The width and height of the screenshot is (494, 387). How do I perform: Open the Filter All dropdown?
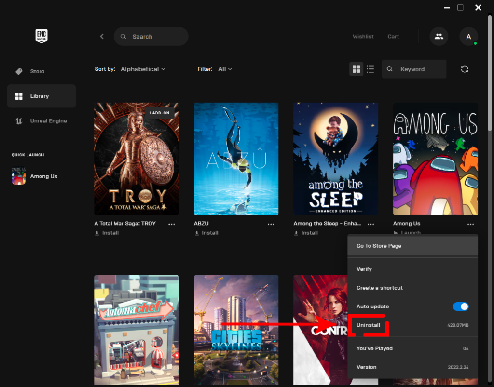[x=225, y=69]
